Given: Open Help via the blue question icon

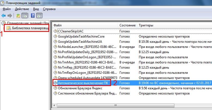Looking at the screenshot, I should (x=33, y=16).
